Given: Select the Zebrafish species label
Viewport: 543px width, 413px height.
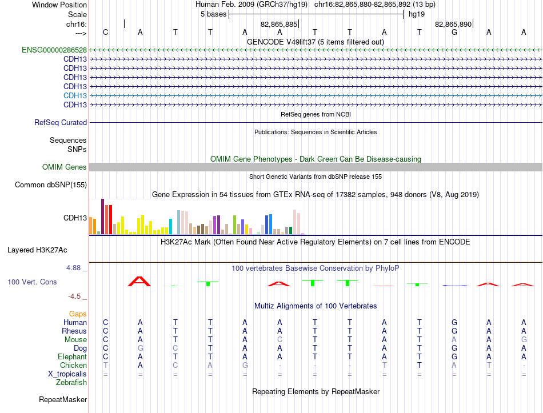Looking at the screenshot, I should 71,383.
